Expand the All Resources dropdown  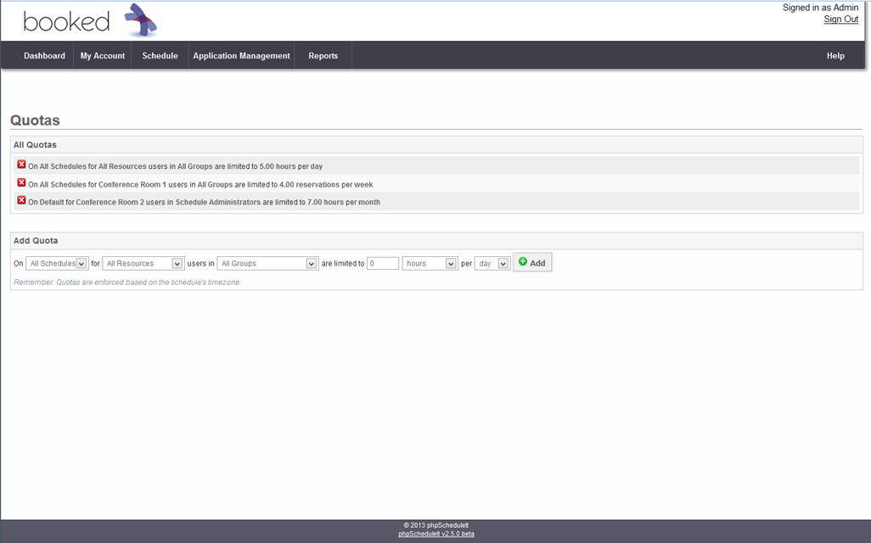pos(143,264)
